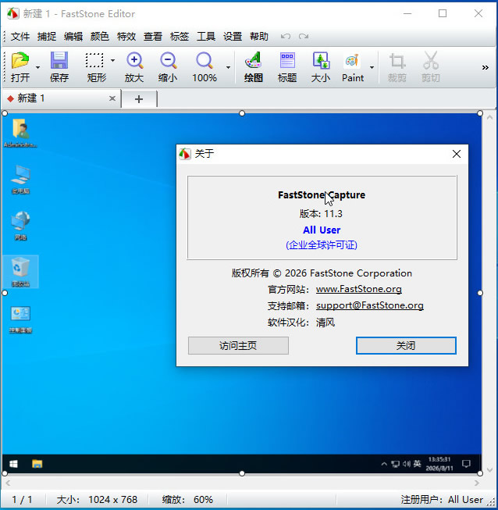Open the 标签 menu
The height and width of the screenshot is (510, 498).
(x=180, y=37)
